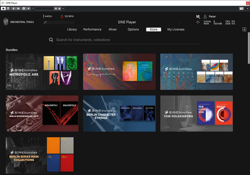
Task: Open the downloads arrow icon at right
Action: (244, 29)
